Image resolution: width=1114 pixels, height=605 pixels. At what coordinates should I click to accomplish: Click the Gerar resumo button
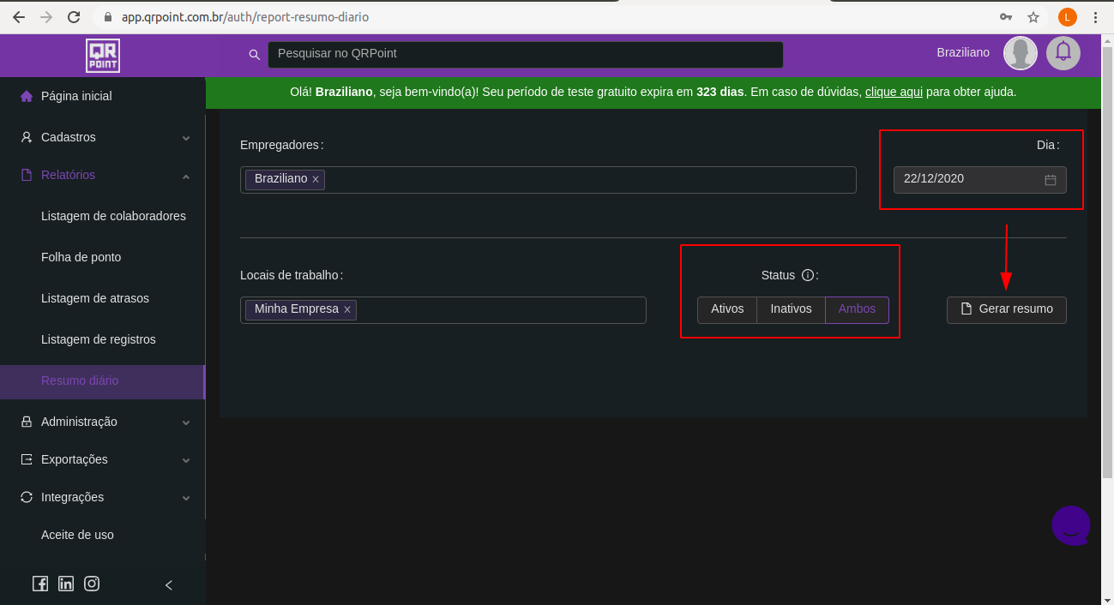[1007, 309]
